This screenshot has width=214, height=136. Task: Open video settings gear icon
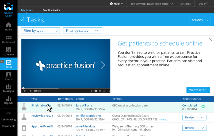tap(100, 91)
